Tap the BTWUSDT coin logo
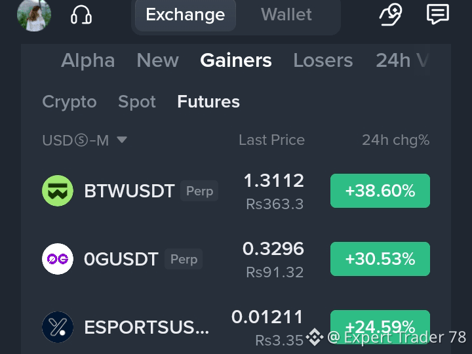The height and width of the screenshot is (354, 472). [58, 191]
